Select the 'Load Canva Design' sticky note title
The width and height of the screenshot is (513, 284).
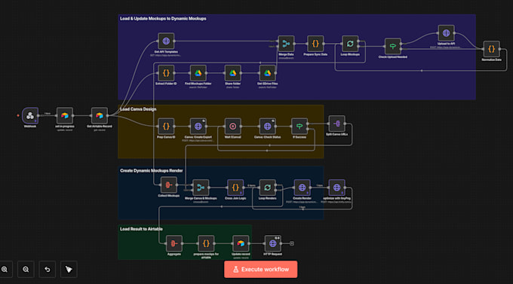point(138,109)
